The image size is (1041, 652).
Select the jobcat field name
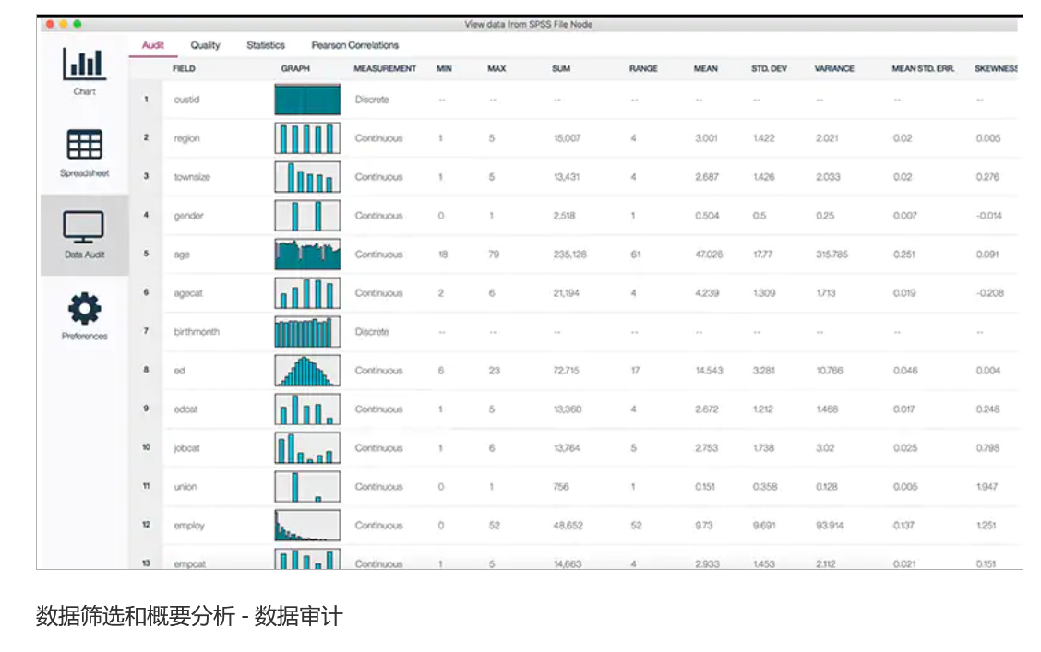tap(186, 448)
